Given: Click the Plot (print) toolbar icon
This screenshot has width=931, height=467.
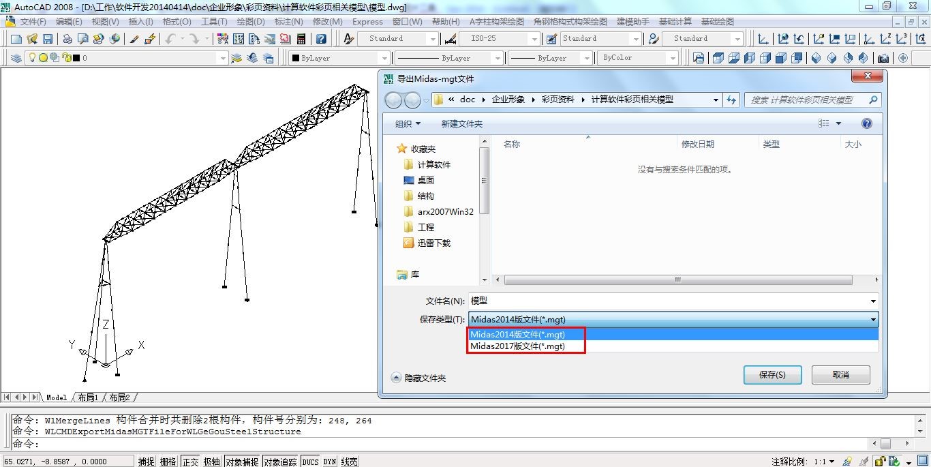Looking at the screenshot, I should tap(67, 39).
